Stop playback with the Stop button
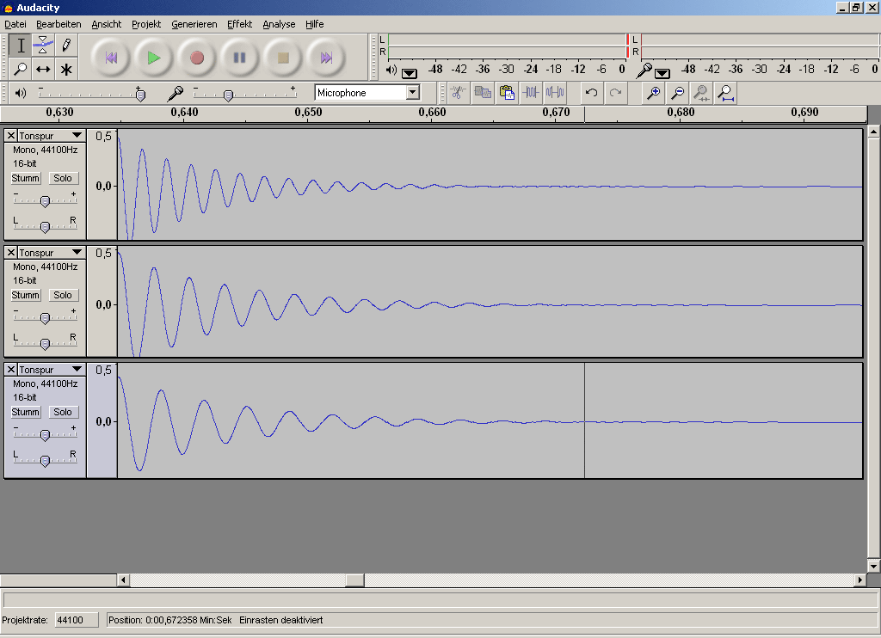881x638 pixels. [x=282, y=58]
